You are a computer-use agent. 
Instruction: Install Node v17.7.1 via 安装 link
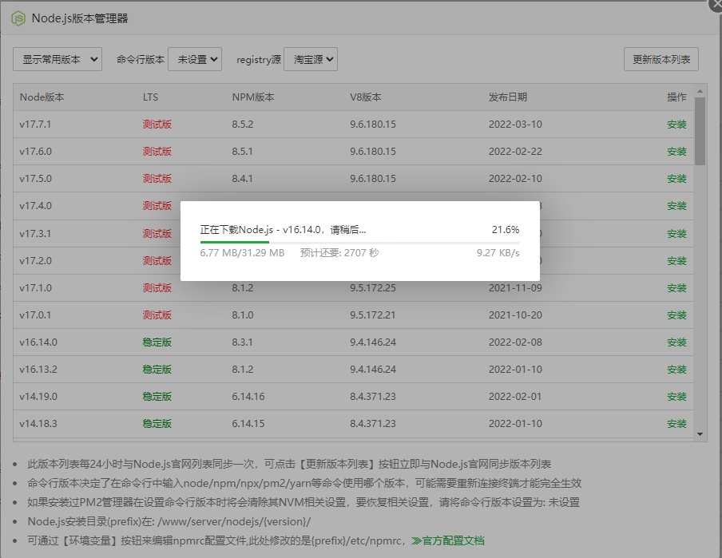pos(677,125)
